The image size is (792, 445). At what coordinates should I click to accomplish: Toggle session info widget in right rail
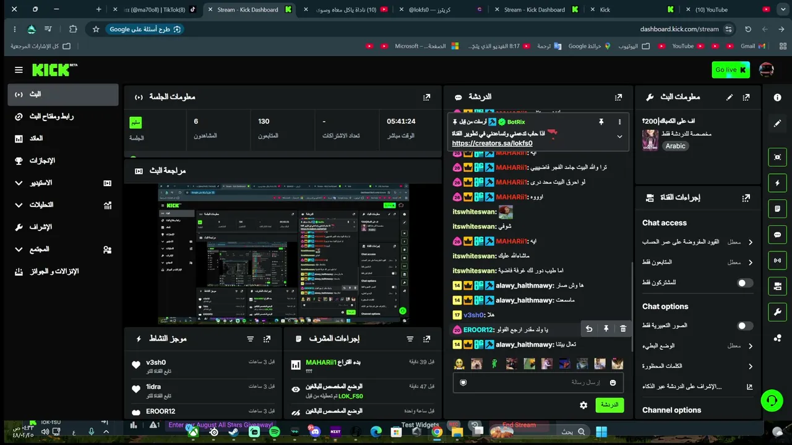(x=778, y=260)
